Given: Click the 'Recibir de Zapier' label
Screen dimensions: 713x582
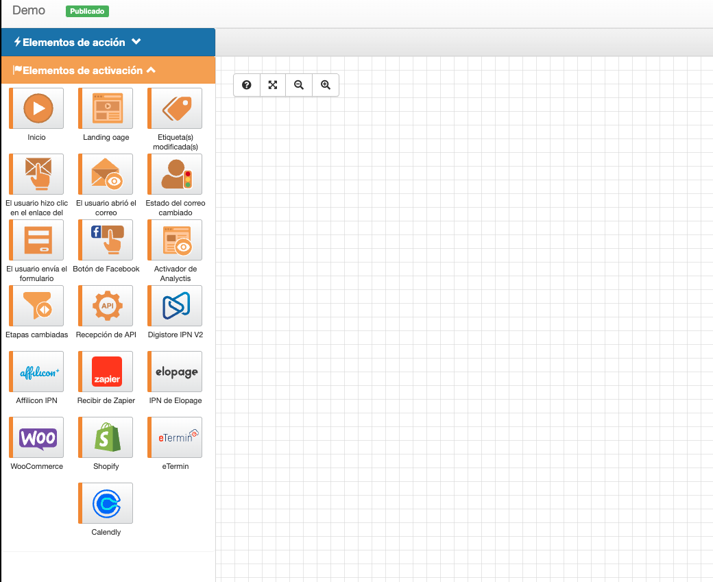Looking at the screenshot, I should pyautogui.click(x=106, y=400).
